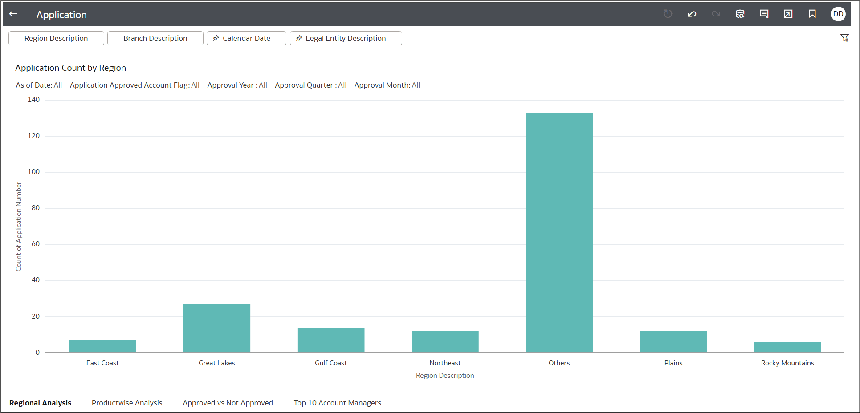Open the Top 10 Account Managers tab
The height and width of the screenshot is (413, 860).
pos(338,403)
